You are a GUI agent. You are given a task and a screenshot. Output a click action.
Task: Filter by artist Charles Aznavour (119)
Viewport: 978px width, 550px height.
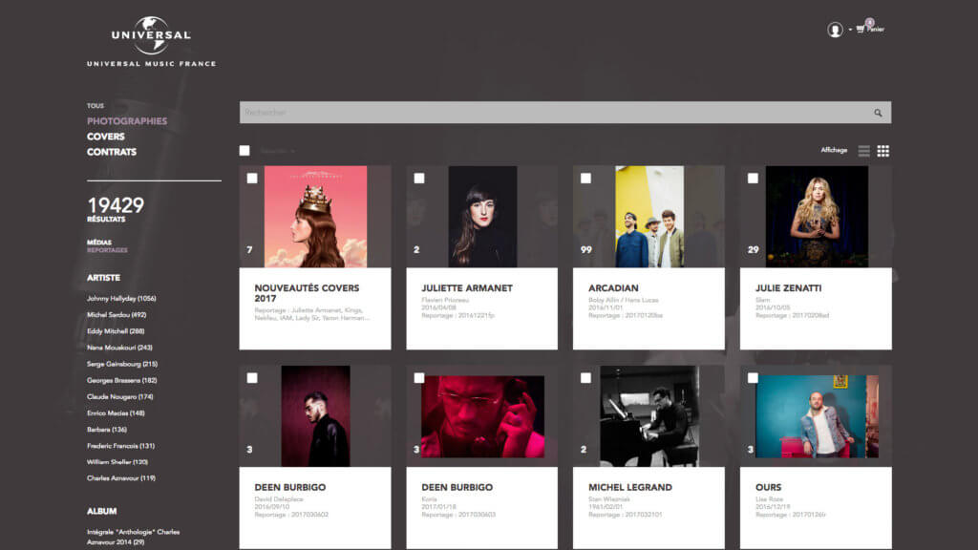[121, 478]
